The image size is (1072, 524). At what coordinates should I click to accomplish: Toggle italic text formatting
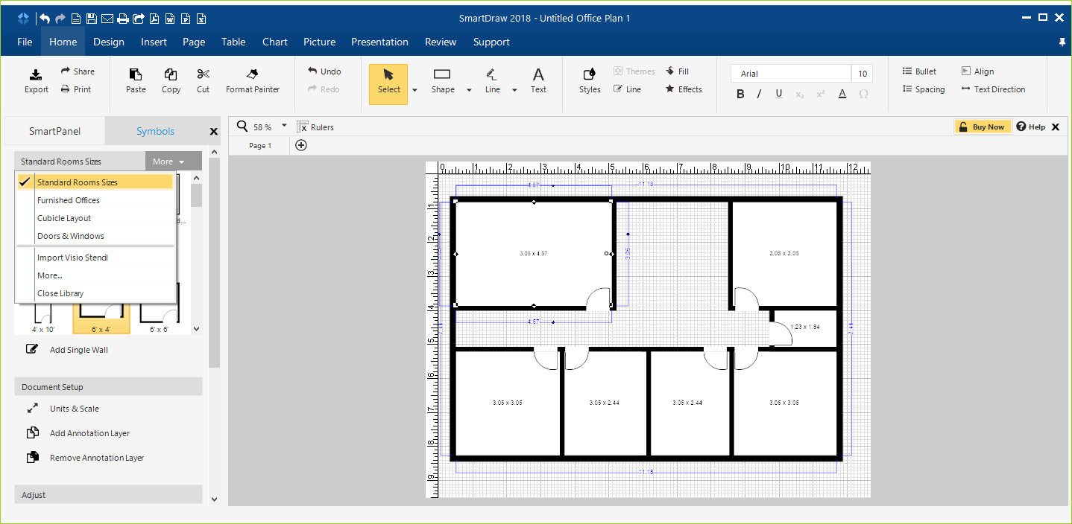click(759, 94)
